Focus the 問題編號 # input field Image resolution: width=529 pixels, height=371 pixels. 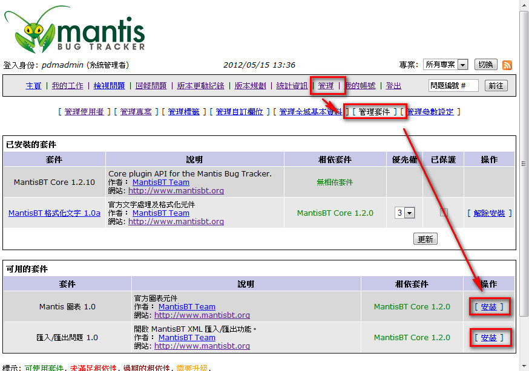point(453,86)
